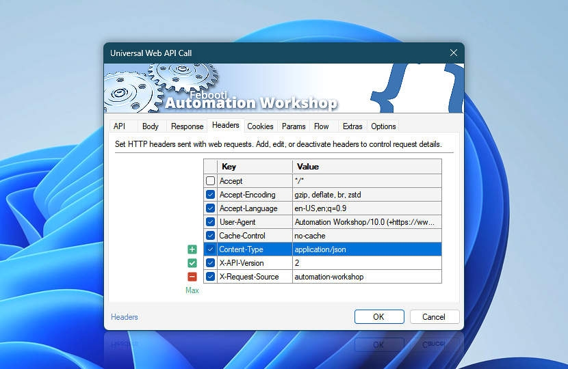Disable the X-Request-Source header checkbox
The width and height of the screenshot is (568, 369).
pyautogui.click(x=210, y=277)
